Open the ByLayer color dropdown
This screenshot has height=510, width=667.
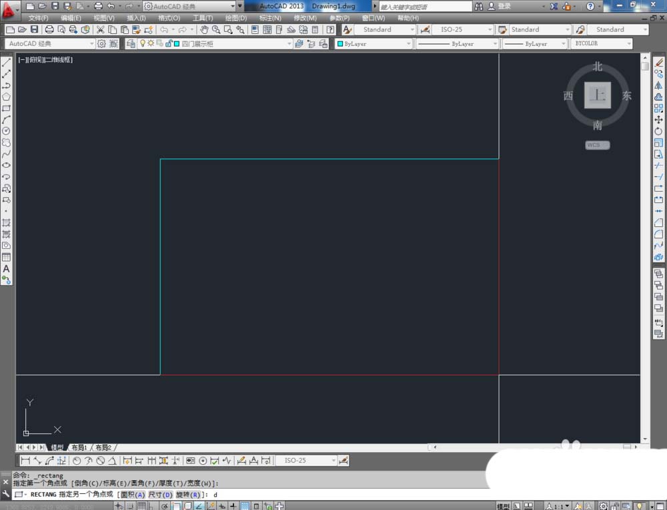(408, 44)
